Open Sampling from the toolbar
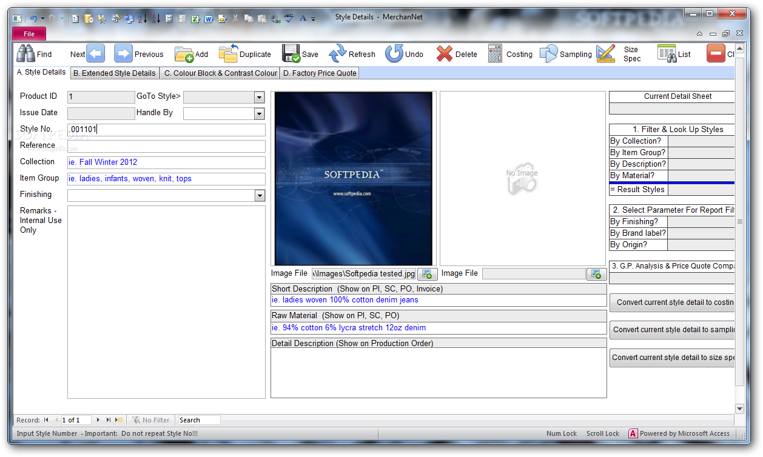 coord(548,54)
